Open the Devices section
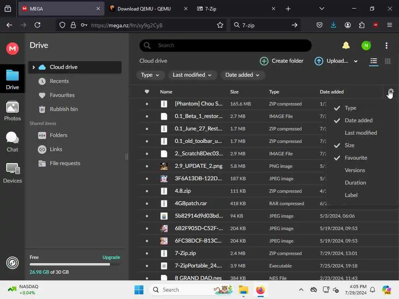This screenshot has height=299, width=399. click(x=12, y=173)
